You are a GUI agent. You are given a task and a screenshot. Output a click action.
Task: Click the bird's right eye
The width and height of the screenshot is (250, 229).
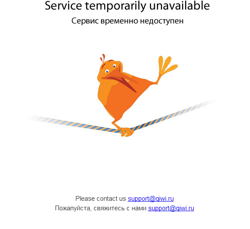(114, 66)
